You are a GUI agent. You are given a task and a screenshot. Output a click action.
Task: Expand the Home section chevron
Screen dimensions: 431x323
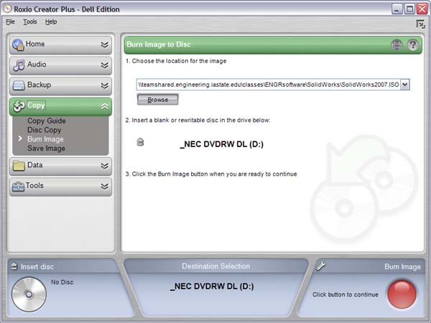click(x=104, y=45)
